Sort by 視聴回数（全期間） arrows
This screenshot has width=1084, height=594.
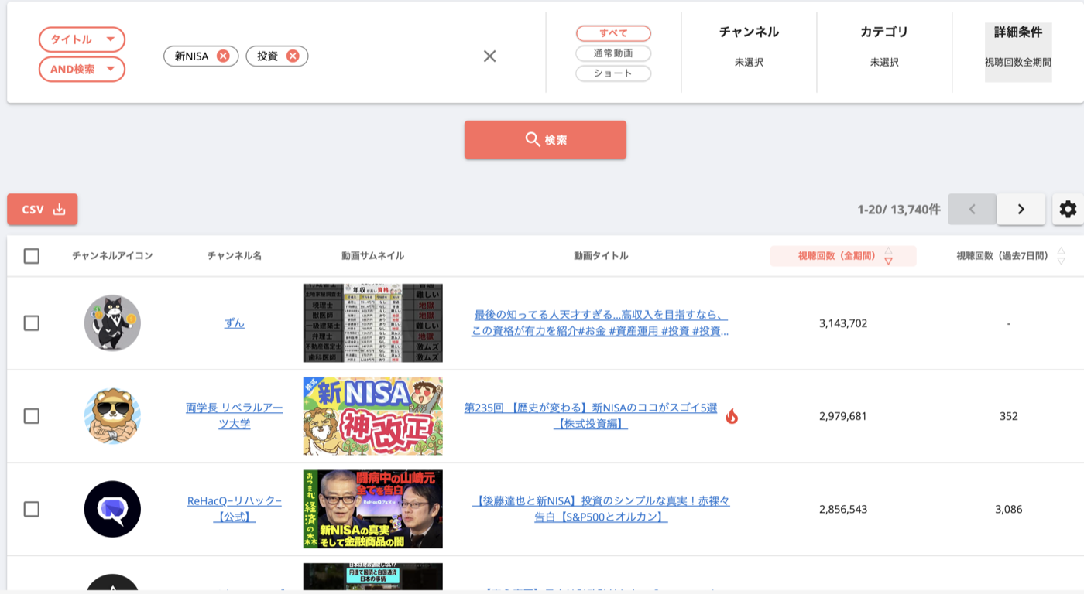click(x=888, y=256)
